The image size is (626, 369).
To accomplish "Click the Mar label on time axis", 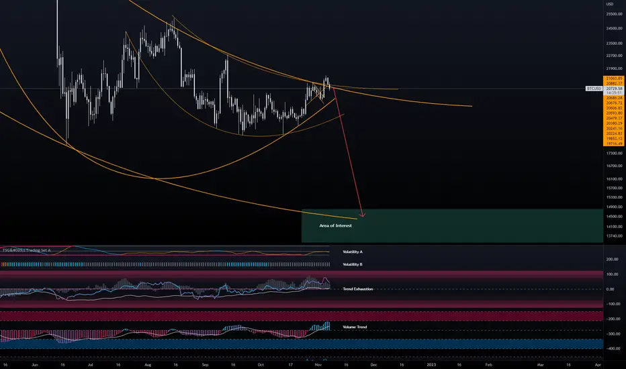I will (540, 364).
